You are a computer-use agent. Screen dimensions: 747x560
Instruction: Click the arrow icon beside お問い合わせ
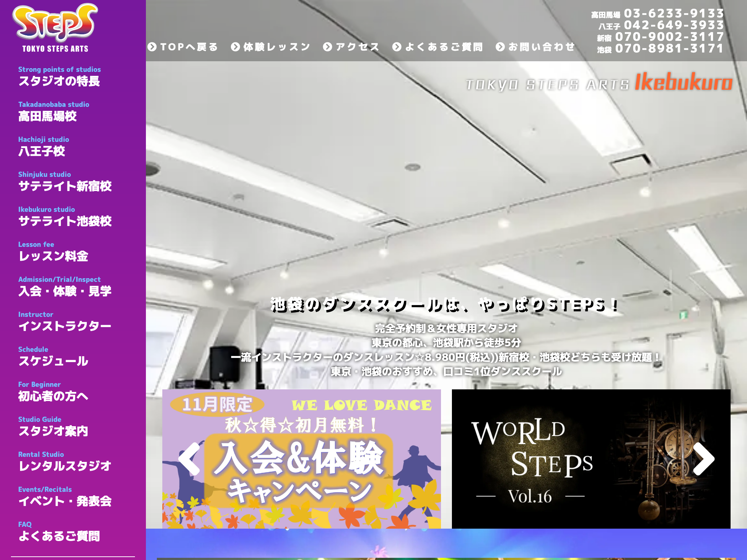[x=500, y=47]
